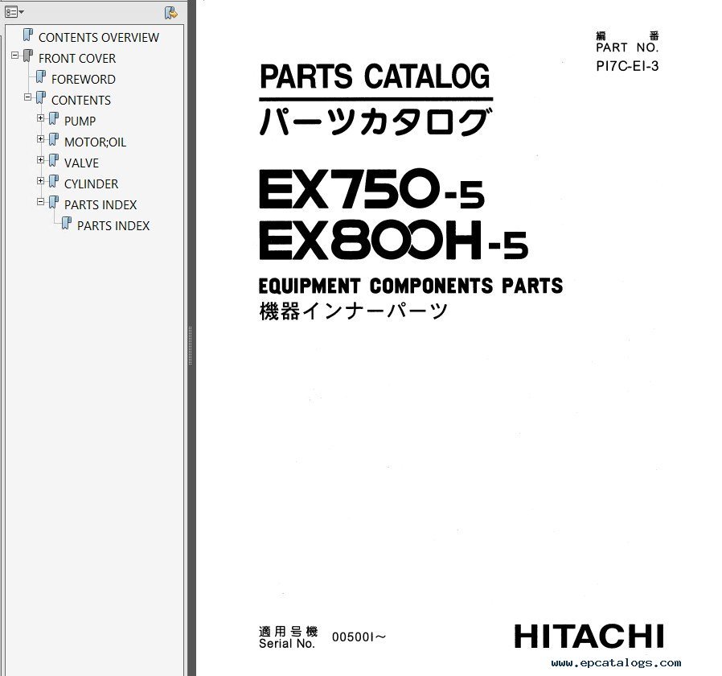Image resolution: width=722 pixels, height=676 pixels.
Task: Collapse the CONTENTS tree node
Action: 27,97
